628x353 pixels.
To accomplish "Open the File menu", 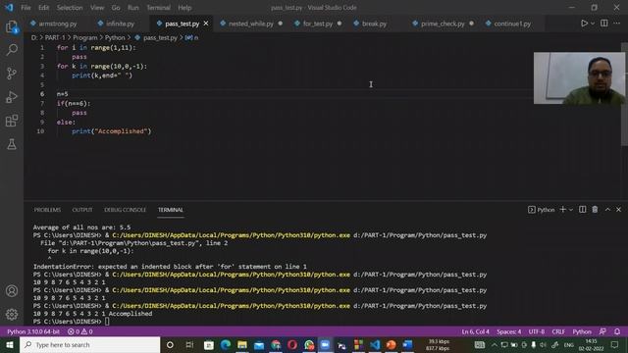I will pos(26,8).
